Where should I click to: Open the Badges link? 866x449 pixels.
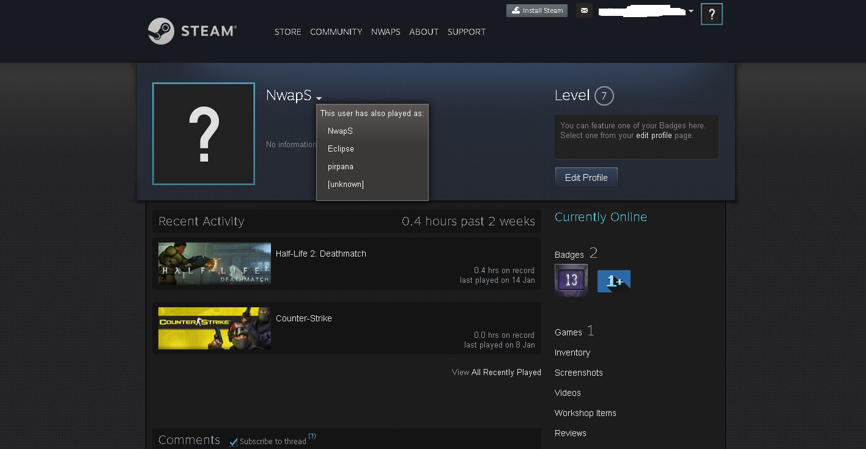tap(569, 255)
